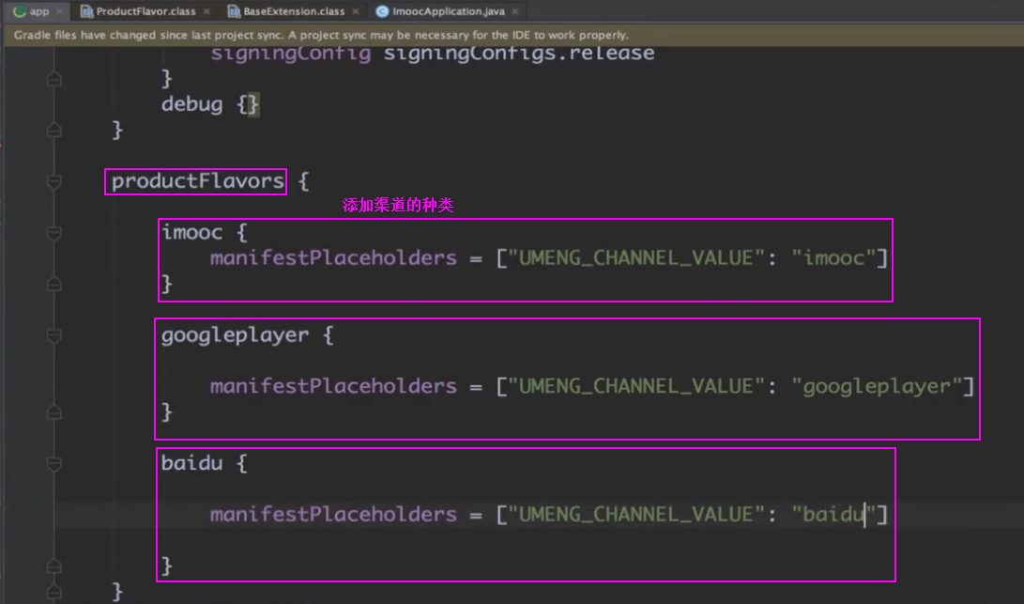Click "UMENG_CHANNEL_VALUE" in the googleplayer block

point(636,386)
